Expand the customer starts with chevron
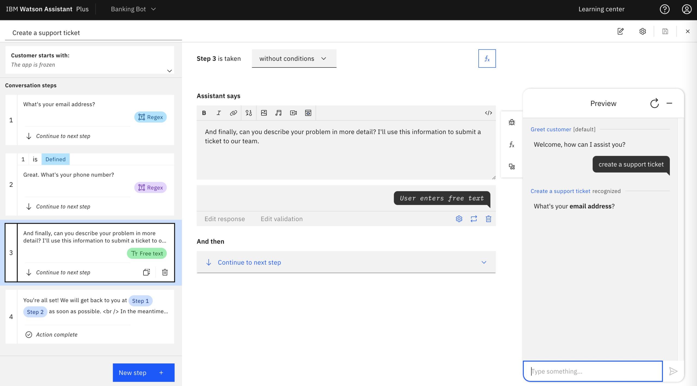The width and height of the screenshot is (697, 386). (x=169, y=71)
